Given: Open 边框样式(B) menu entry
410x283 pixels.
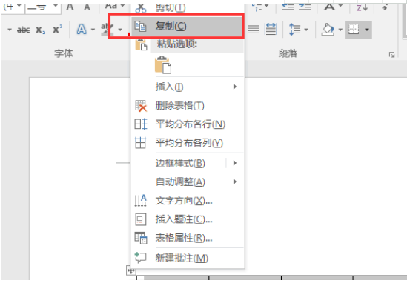Looking at the screenshot, I should coord(180,163).
